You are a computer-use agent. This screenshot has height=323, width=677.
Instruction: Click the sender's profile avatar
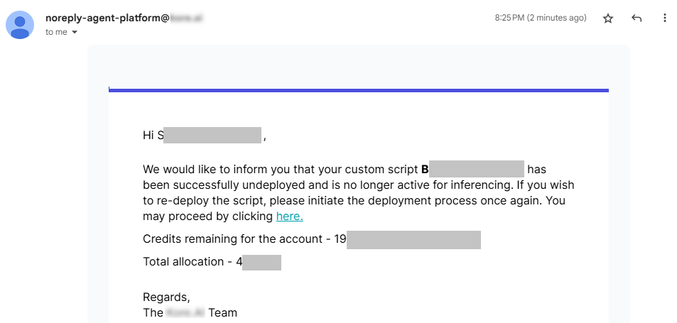21,25
